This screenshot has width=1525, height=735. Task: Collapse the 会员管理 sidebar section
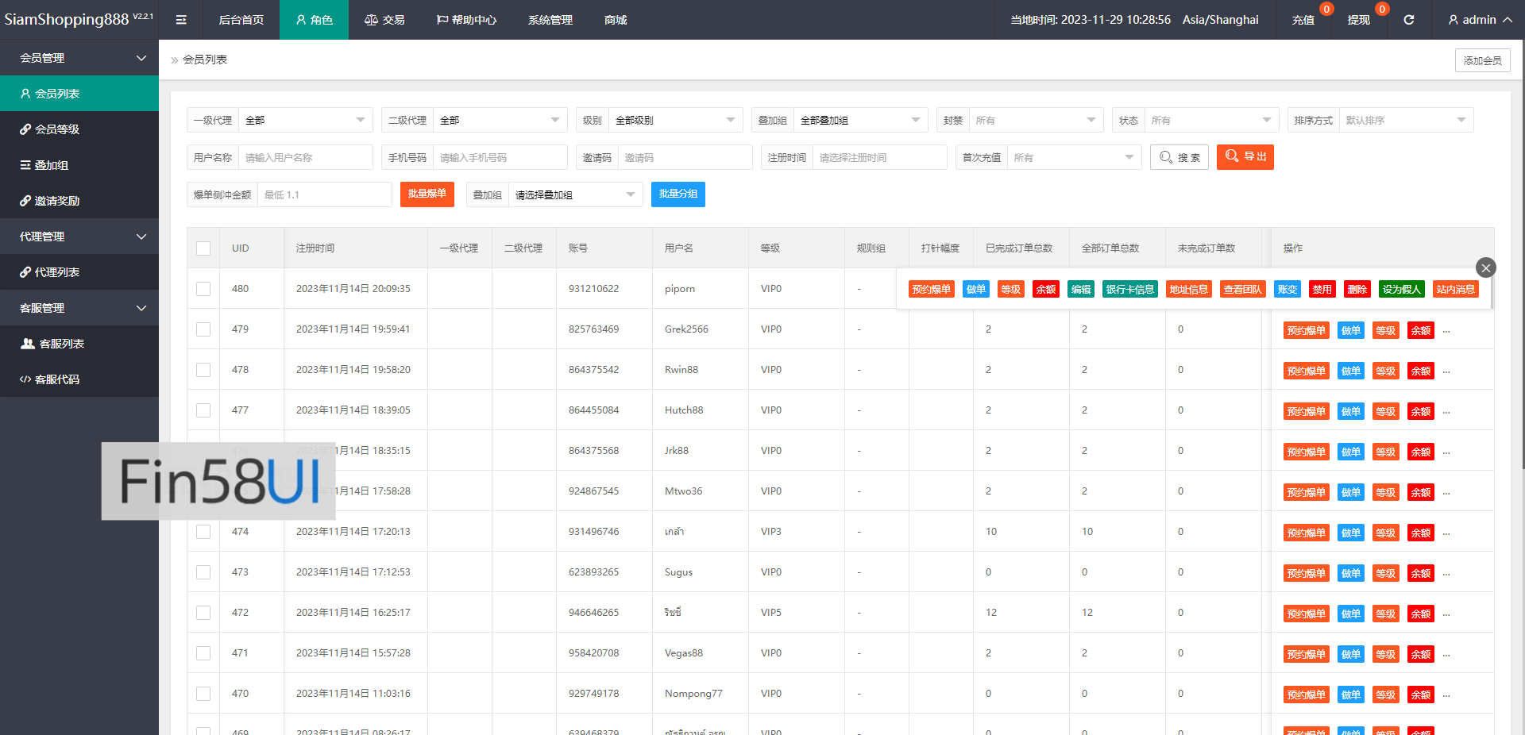click(x=79, y=58)
